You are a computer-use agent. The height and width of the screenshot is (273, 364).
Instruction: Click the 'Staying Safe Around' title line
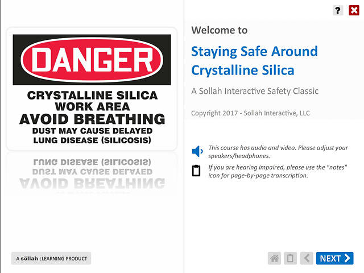(x=254, y=51)
